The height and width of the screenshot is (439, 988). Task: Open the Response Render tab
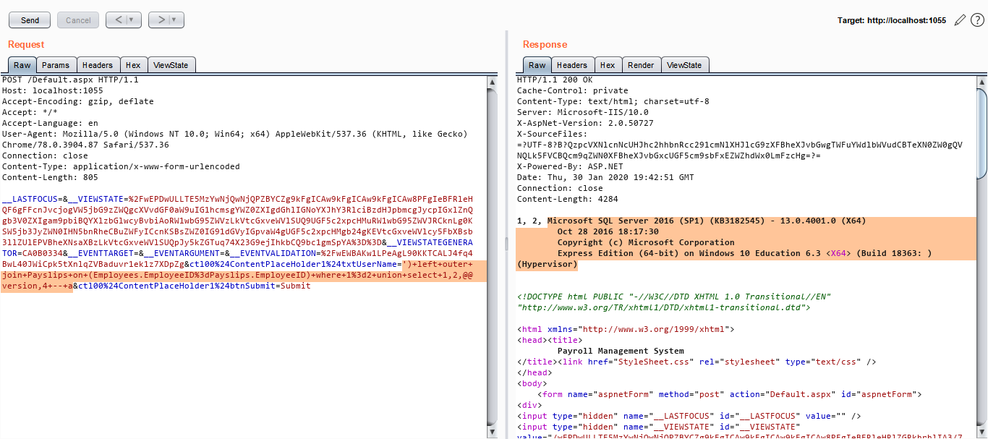coord(641,65)
